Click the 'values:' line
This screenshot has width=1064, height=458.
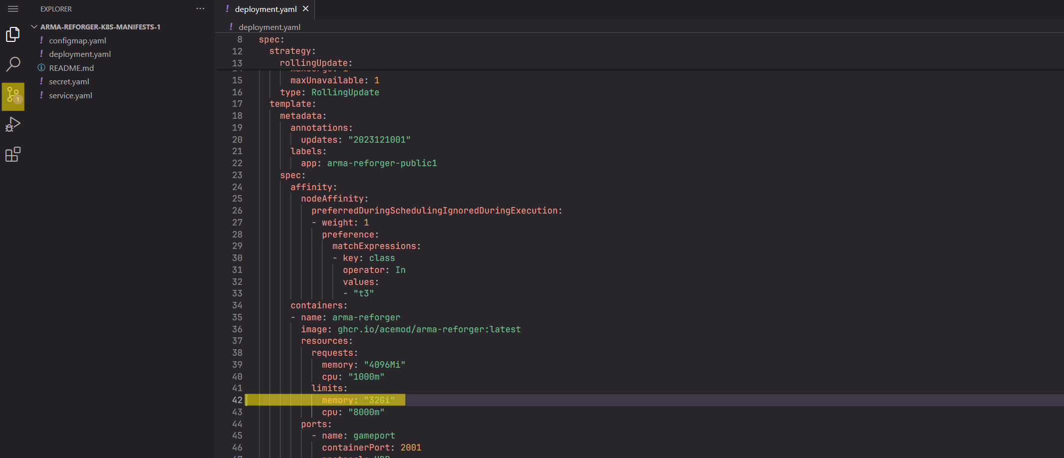361,282
